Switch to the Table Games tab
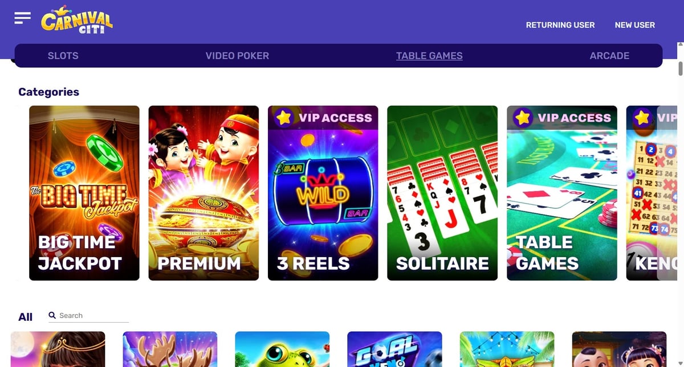 click(x=429, y=56)
